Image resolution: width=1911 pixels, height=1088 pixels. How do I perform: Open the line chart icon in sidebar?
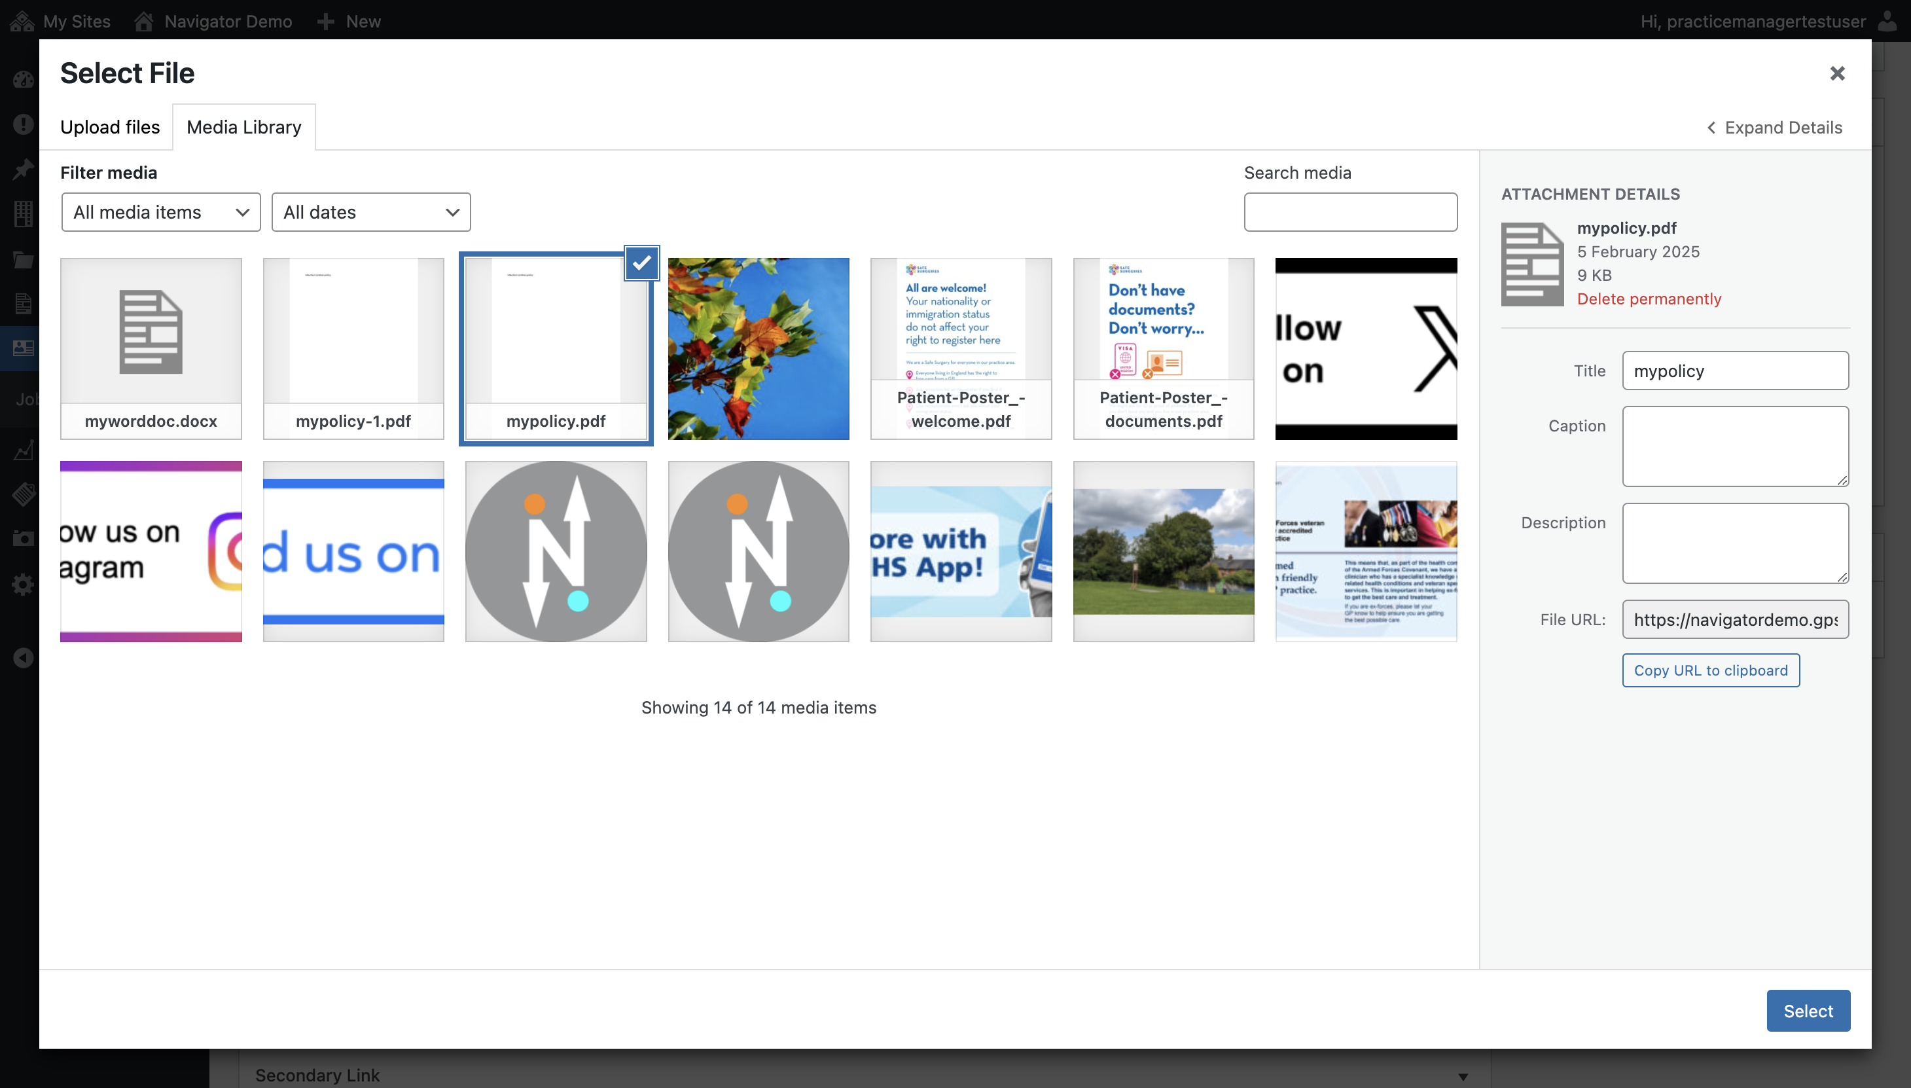tap(23, 450)
